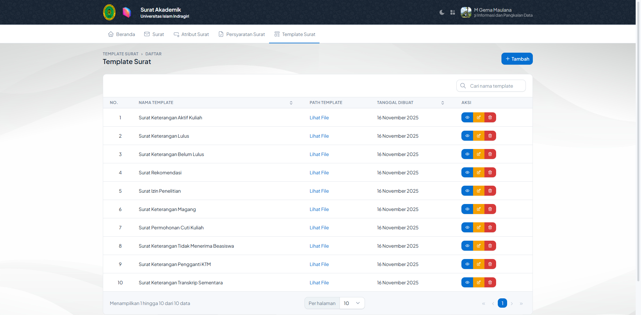This screenshot has width=641, height=315.
Task: Delete the Surat Izin Penelitian template
Action: (x=490, y=191)
